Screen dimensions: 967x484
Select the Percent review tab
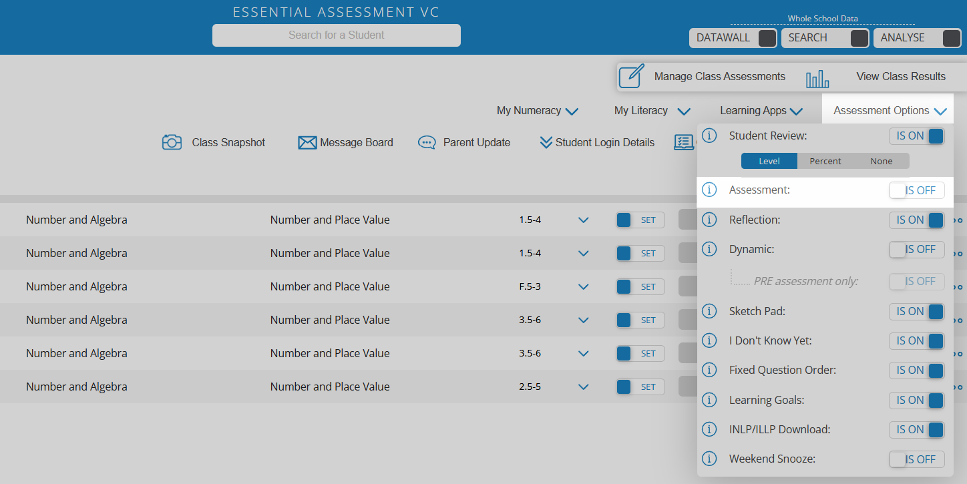[825, 161]
